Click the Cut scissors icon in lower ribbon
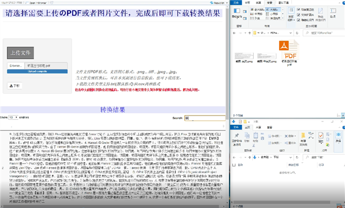 (254, 146)
